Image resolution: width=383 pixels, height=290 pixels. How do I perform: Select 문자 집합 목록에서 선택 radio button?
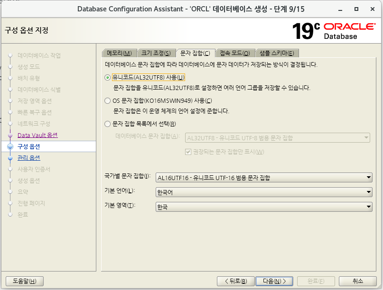coord(107,124)
